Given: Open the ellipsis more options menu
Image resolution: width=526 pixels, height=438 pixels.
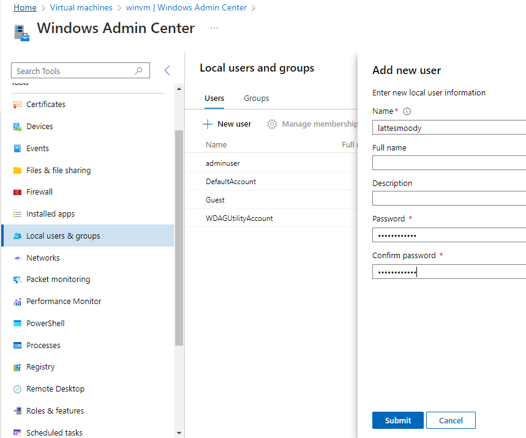Looking at the screenshot, I should click(214, 29).
